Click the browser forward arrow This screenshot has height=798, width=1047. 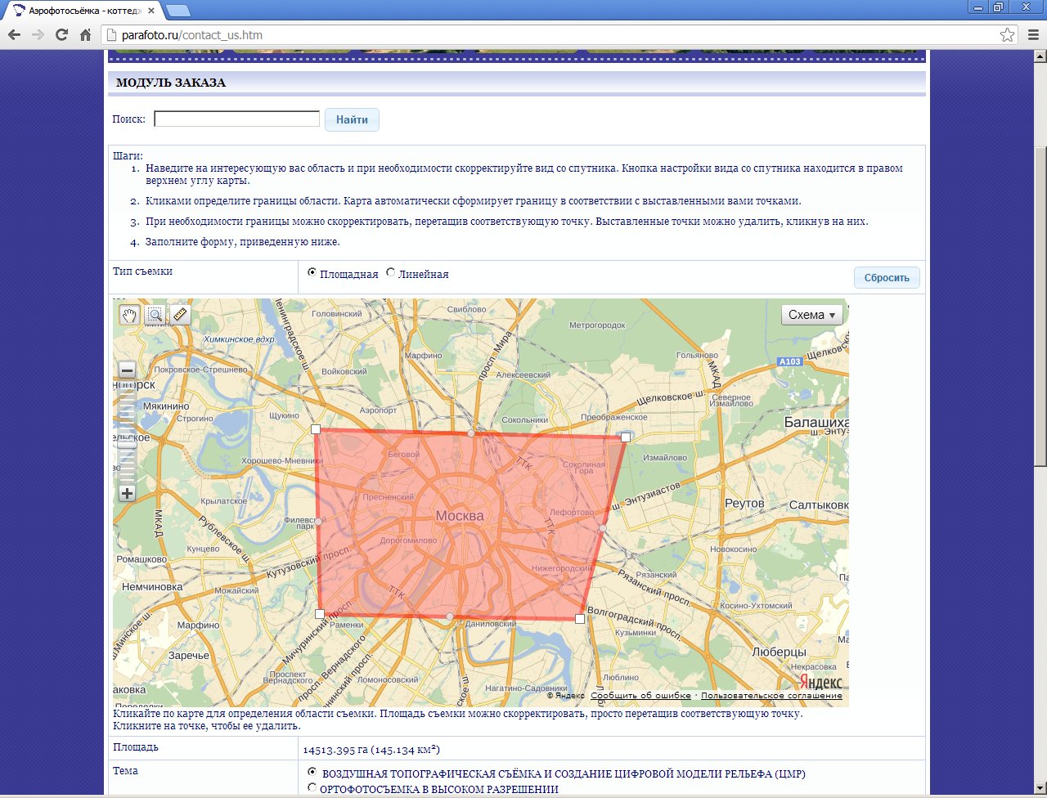pos(38,35)
